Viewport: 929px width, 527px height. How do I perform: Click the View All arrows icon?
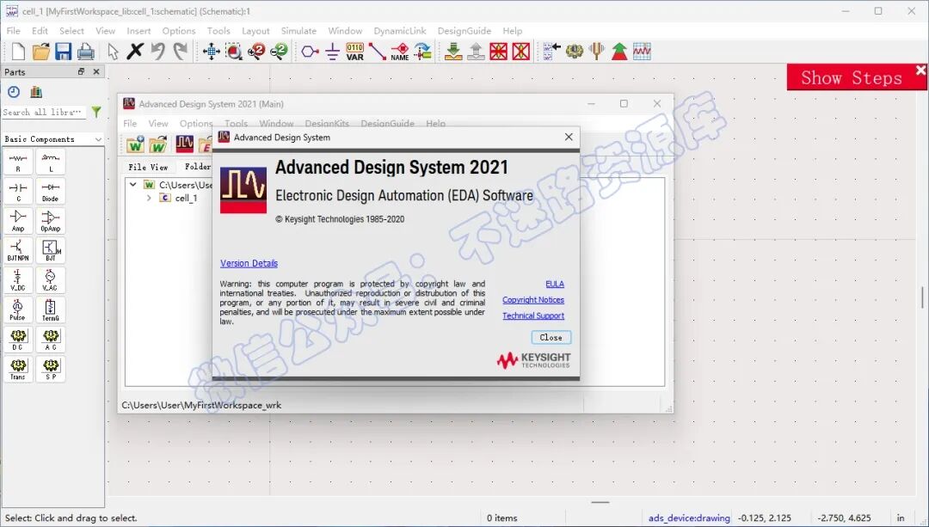(x=212, y=52)
